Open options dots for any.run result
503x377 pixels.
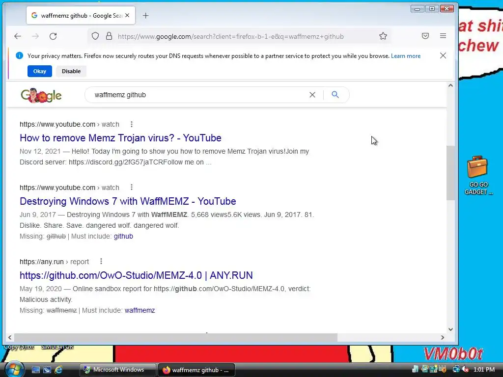click(x=101, y=261)
